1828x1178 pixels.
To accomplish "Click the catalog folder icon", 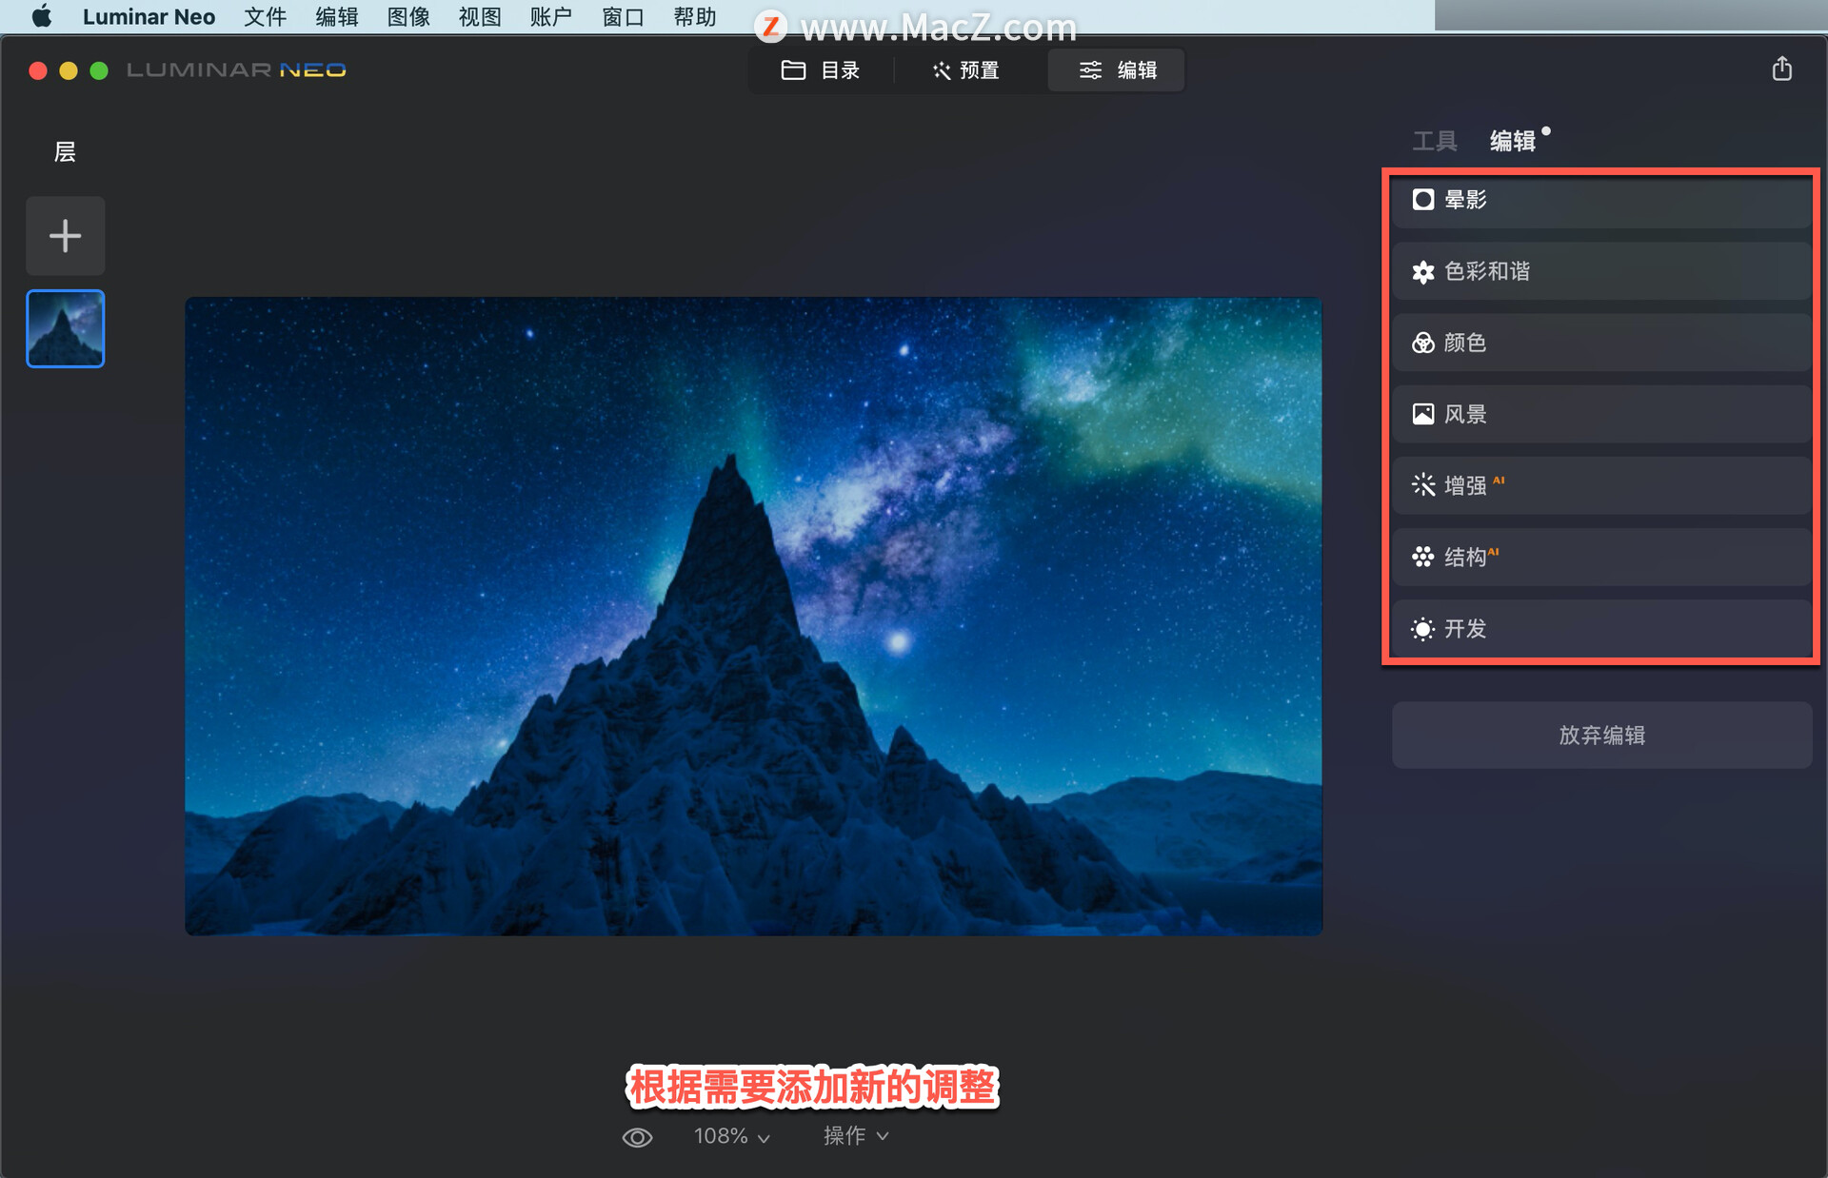I will (793, 70).
